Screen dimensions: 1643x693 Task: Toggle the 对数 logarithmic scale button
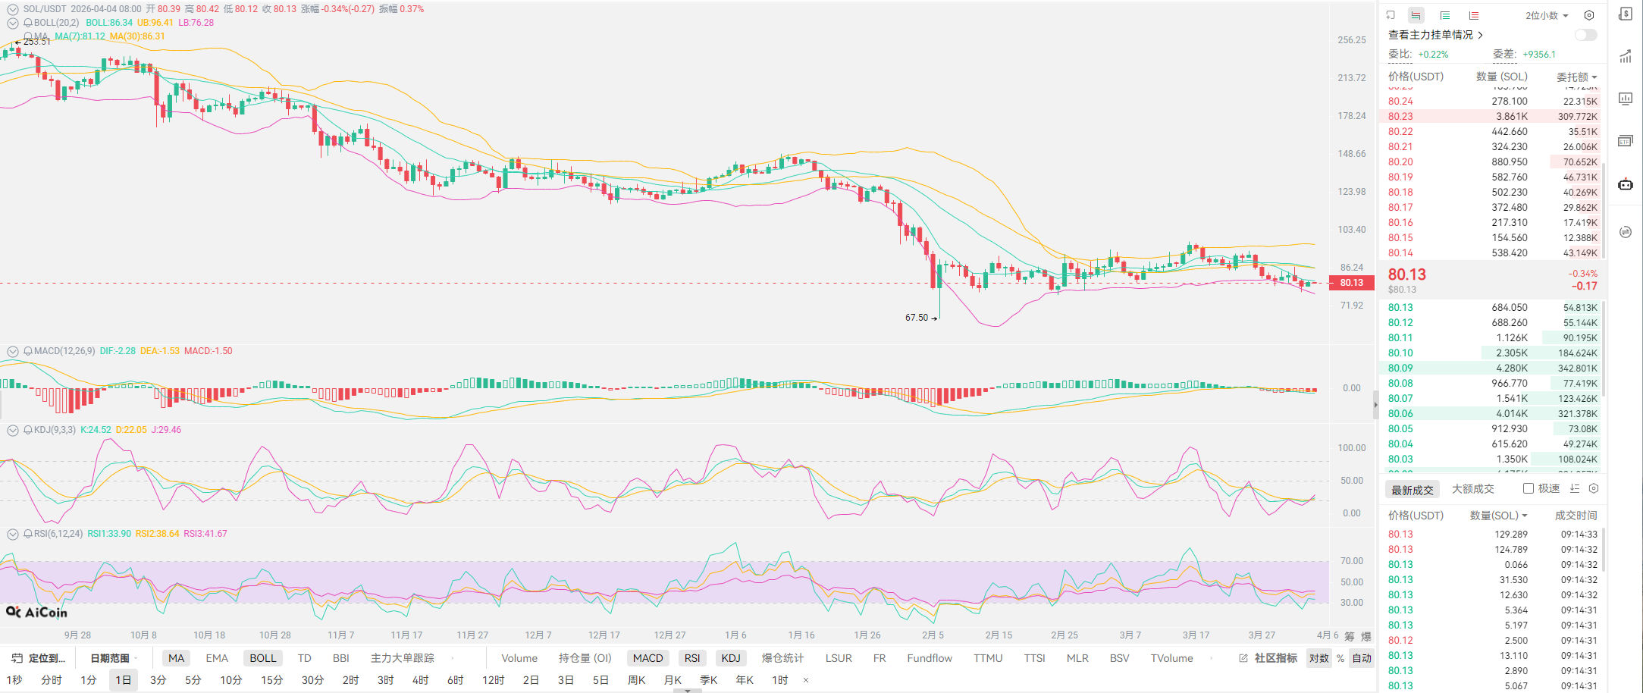[x=1318, y=658]
